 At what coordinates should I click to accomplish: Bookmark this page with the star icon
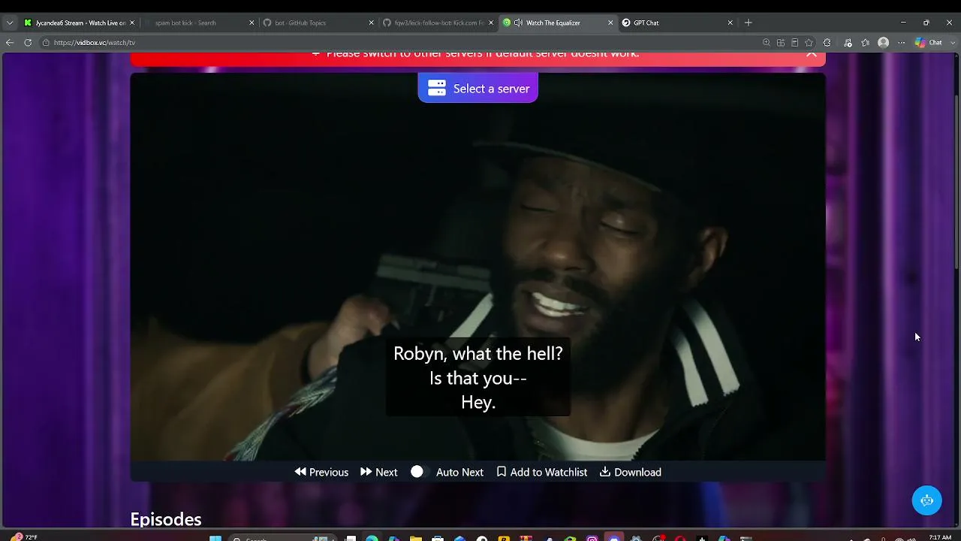pos(809,43)
